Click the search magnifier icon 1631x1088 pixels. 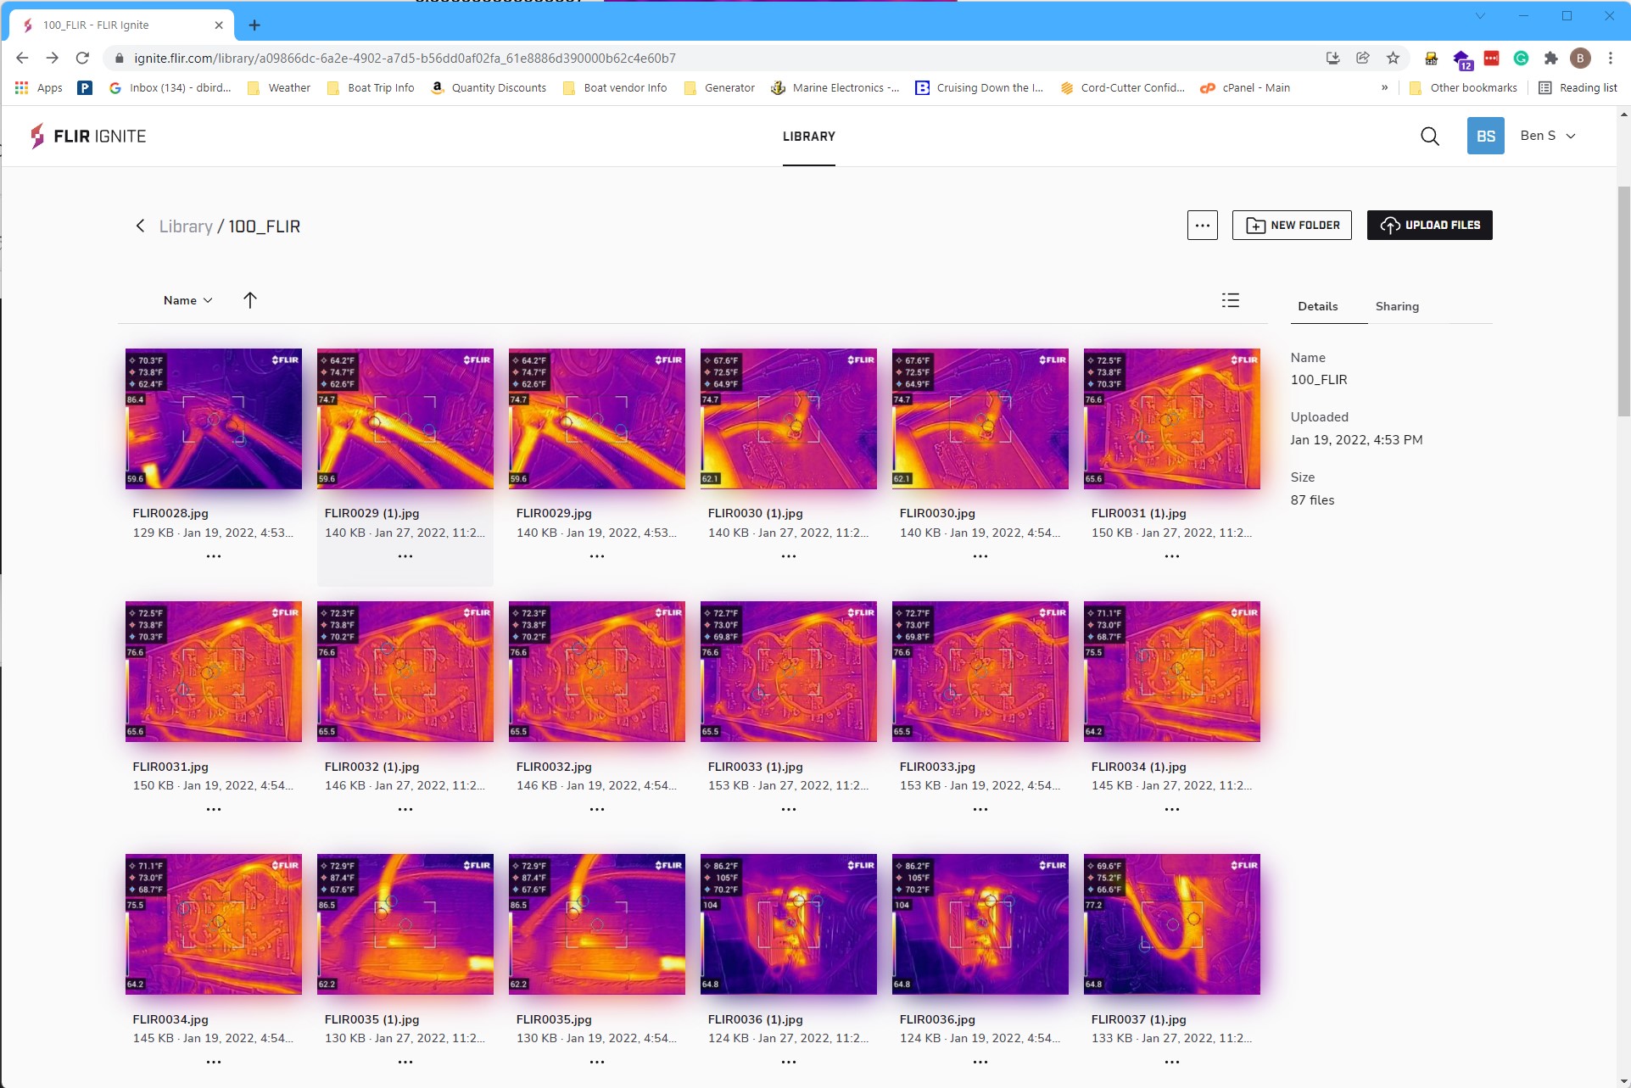(1429, 137)
